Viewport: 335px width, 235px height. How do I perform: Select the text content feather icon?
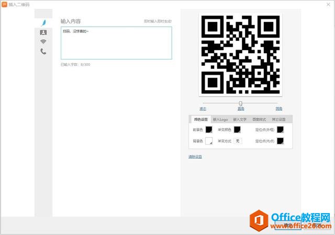tap(43, 22)
